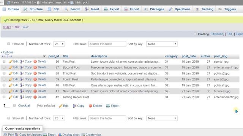Toggle the bottom Show all checkbox
This screenshot has width=243, height=136.
click(x=9, y=118)
